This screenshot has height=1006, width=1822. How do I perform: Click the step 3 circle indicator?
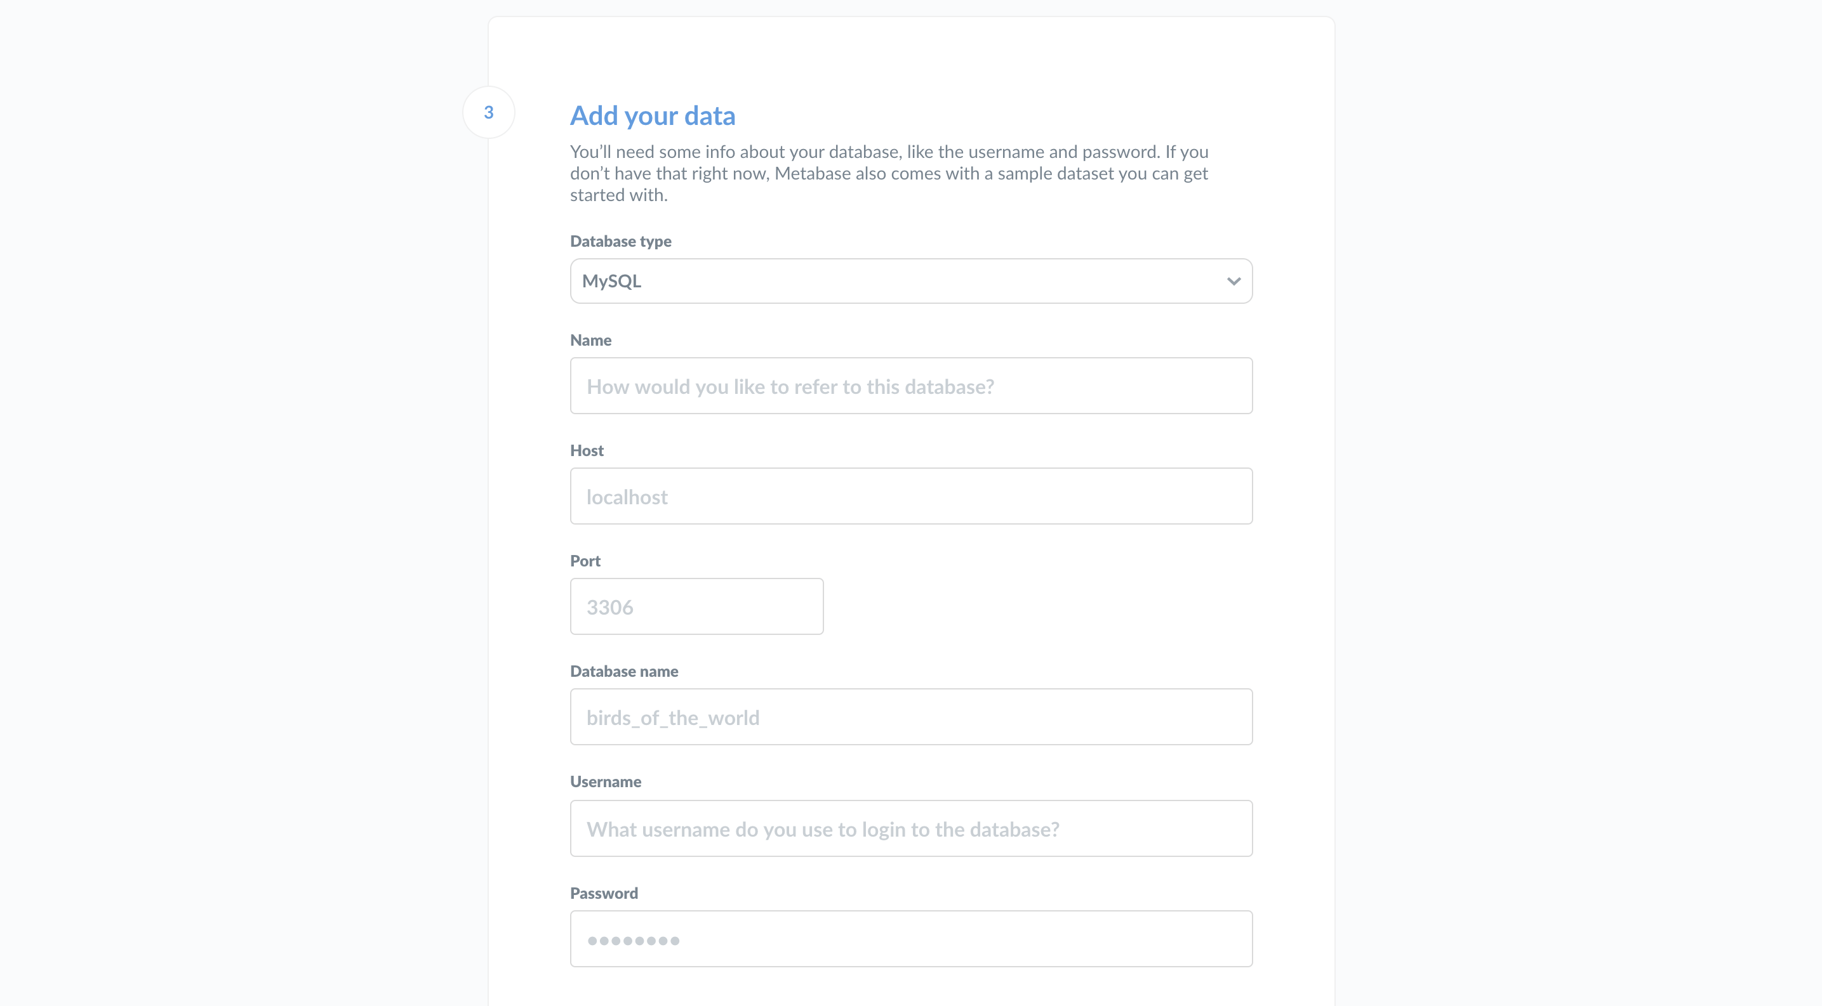point(488,112)
